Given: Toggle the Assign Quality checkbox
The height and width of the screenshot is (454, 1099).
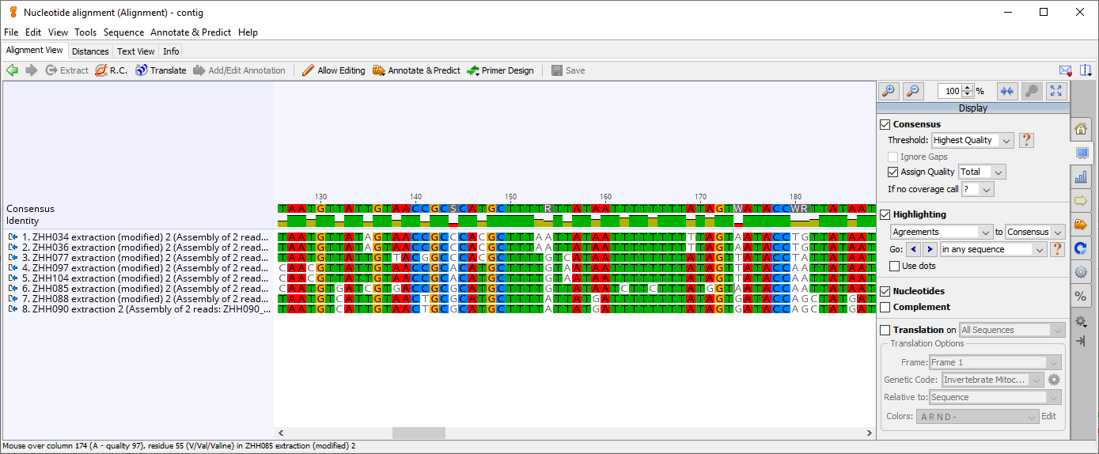Looking at the screenshot, I should click(x=893, y=172).
